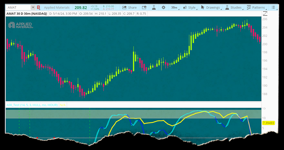Click the bid value B: 210.00
Screen dimensions: 284x150
coord(108,6)
